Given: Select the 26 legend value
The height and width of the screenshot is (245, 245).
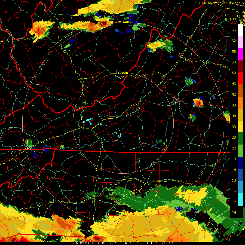Looking at the screenshot, I should pyautogui.click(x=234, y=137).
